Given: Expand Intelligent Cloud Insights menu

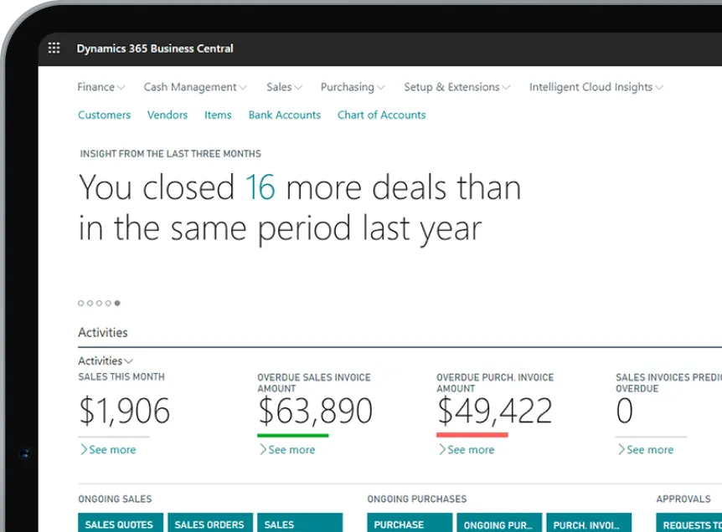Looking at the screenshot, I should click(596, 87).
